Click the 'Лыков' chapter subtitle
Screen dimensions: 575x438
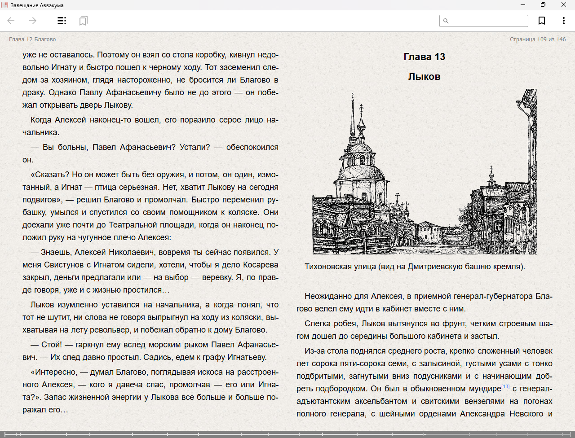click(x=424, y=77)
